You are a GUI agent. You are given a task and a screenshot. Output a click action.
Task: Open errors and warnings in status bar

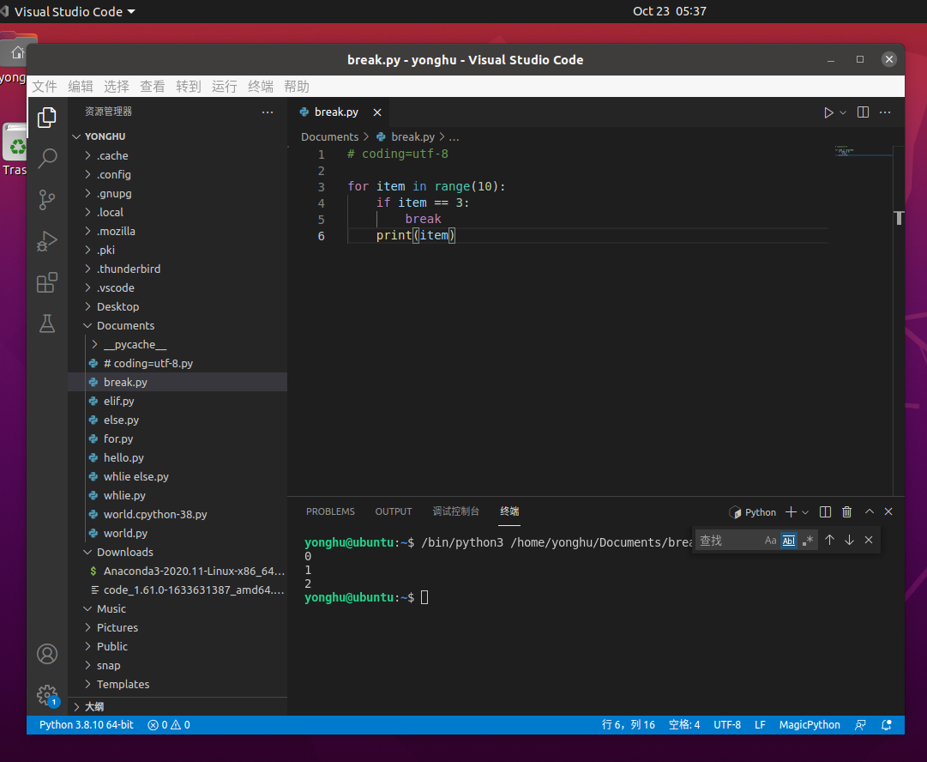(x=169, y=725)
